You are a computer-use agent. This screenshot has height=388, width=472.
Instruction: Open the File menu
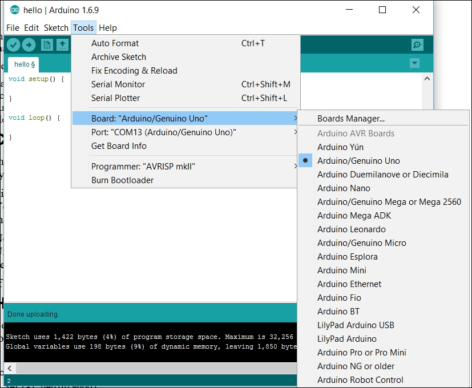coord(13,28)
